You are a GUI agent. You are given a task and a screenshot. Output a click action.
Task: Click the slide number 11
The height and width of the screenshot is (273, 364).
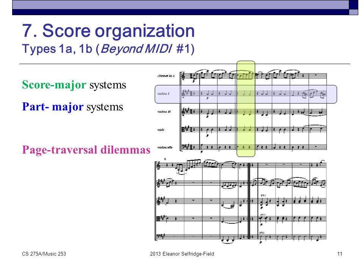340,254
